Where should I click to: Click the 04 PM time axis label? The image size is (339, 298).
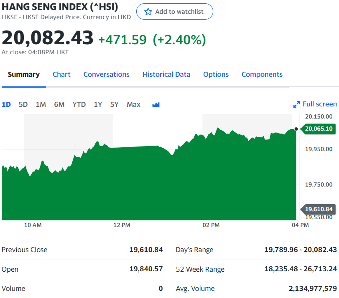(x=300, y=225)
